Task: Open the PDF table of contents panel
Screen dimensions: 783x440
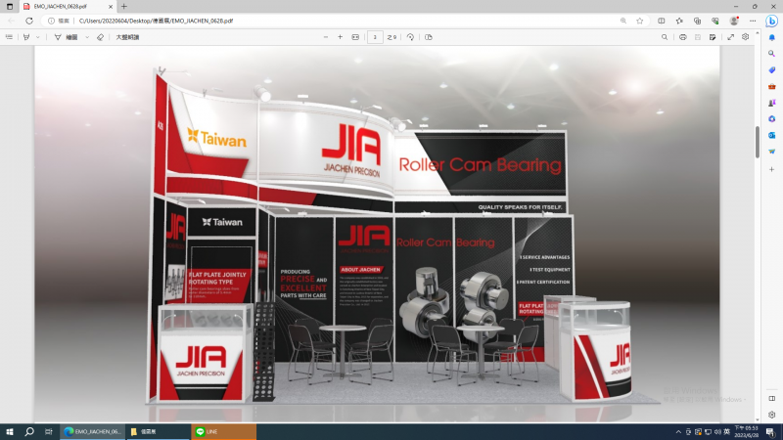Action: pyautogui.click(x=9, y=37)
